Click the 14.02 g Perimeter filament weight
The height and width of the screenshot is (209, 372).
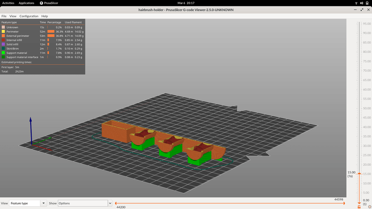[x=79, y=32]
